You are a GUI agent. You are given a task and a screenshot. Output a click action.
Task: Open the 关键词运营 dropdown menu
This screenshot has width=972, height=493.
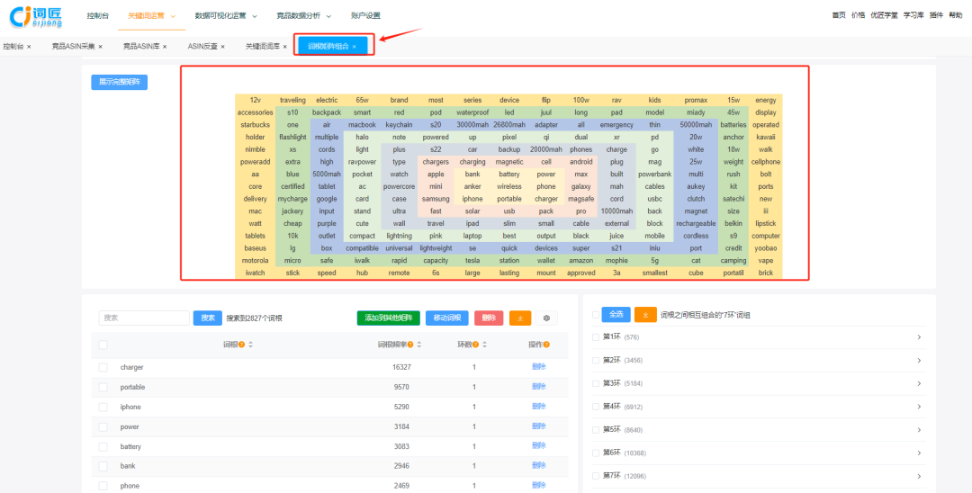click(152, 15)
